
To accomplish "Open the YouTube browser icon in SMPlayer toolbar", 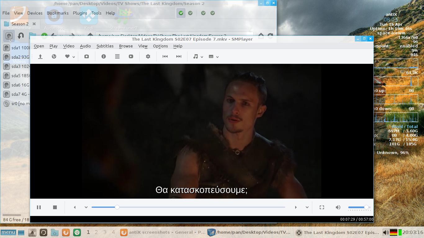I will [x=131, y=56].
